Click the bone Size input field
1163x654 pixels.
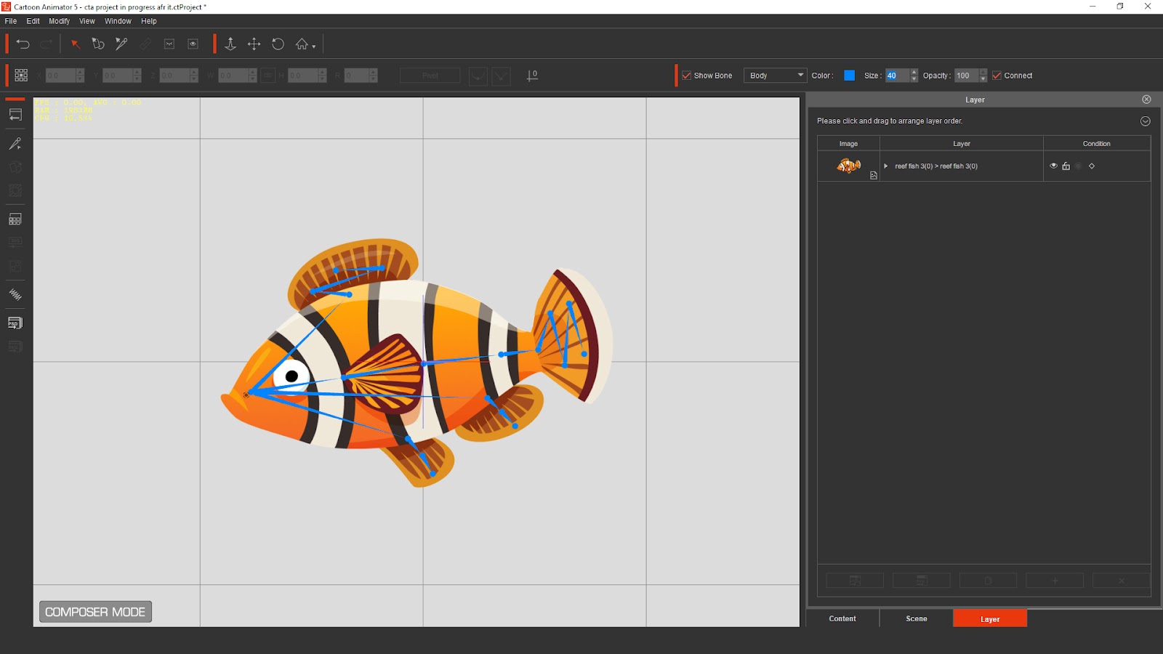tap(896, 76)
